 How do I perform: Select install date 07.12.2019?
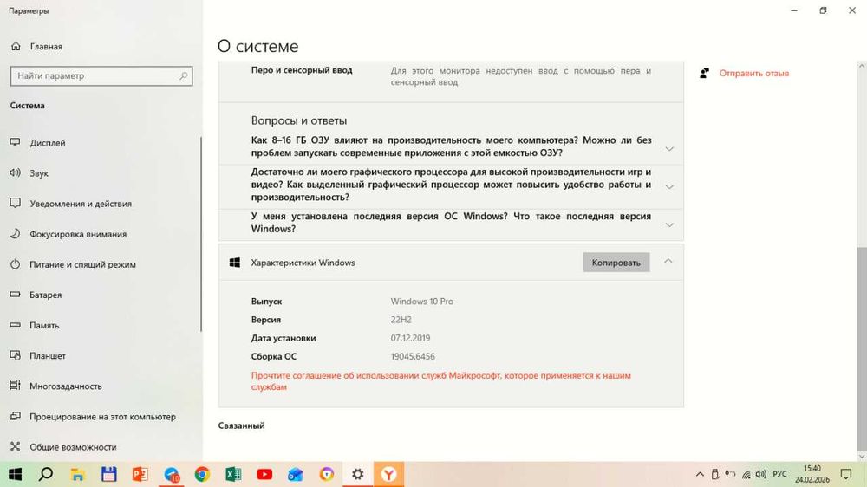click(x=410, y=338)
